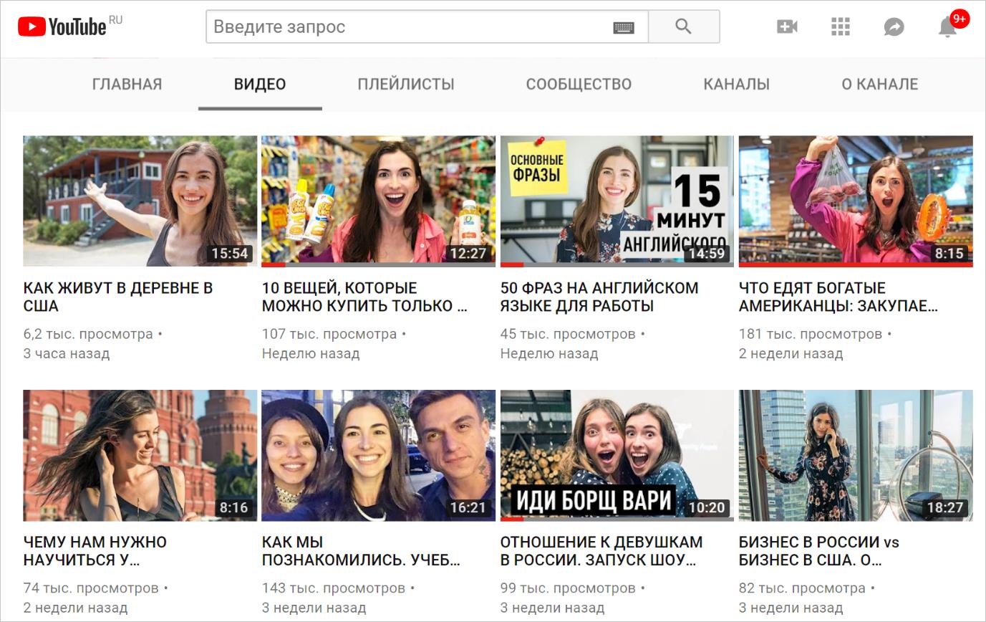
Task: Go to the О КАНАЛЕ tab
Action: [x=879, y=84]
